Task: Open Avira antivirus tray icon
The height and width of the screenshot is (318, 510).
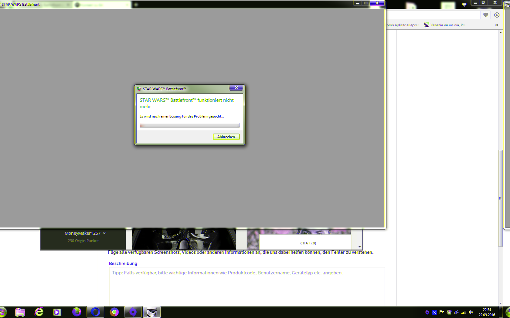Action: point(434,312)
